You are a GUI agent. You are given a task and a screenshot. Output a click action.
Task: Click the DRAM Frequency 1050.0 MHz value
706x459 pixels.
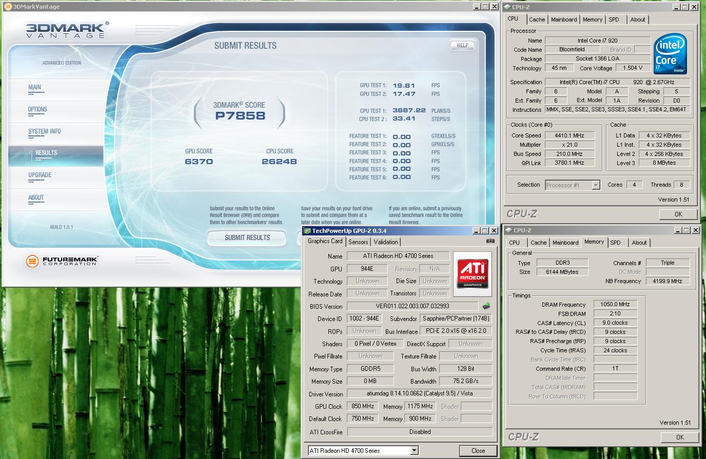[615, 304]
